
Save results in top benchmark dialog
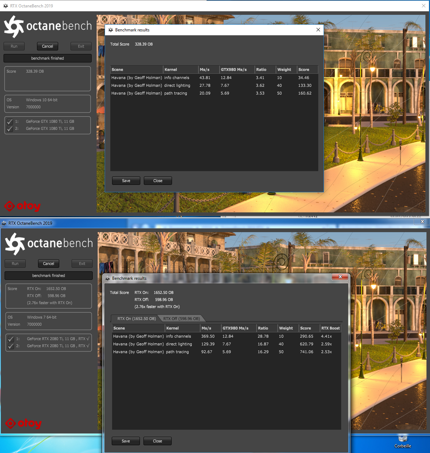pyautogui.click(x=126, y=181)
